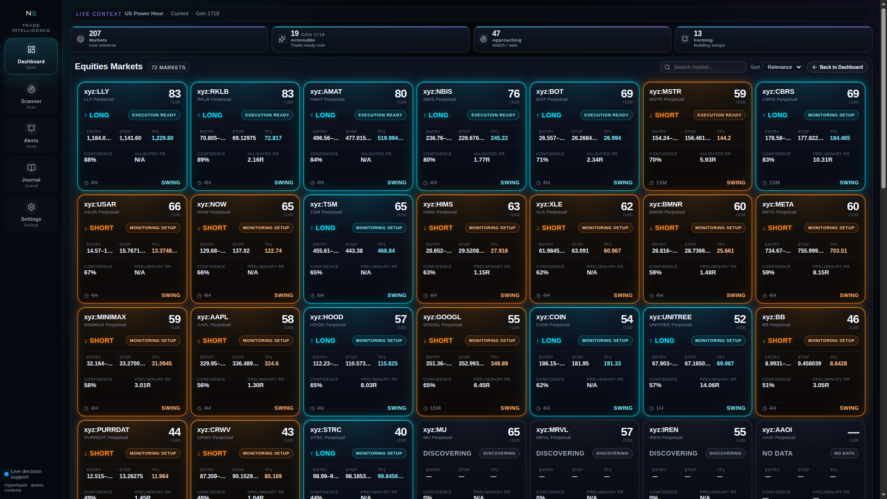Open the Scanner radar icon
The width and height of the screenshot is (887, 499).
[31, 89]
